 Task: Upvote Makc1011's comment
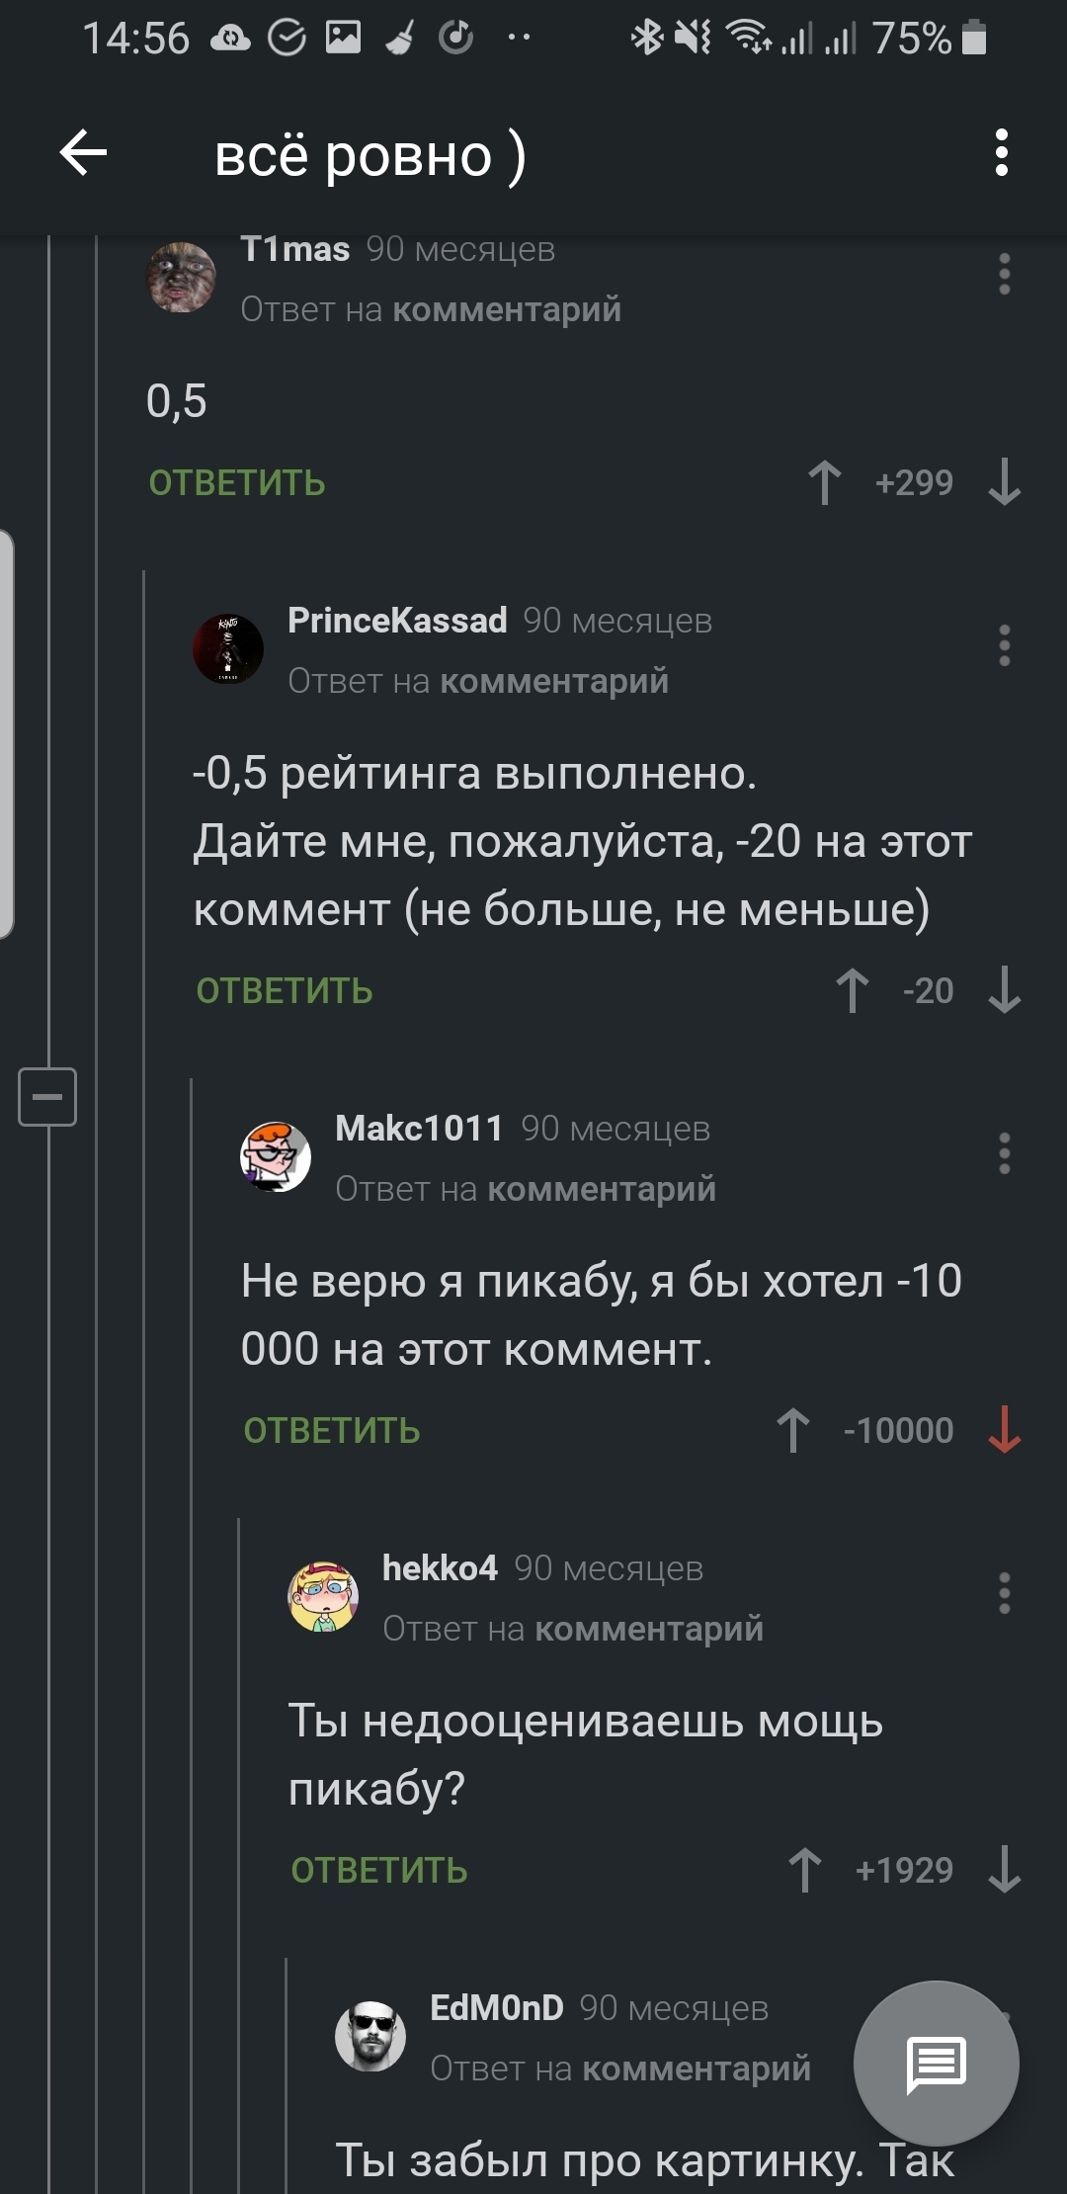point(793,1431)
